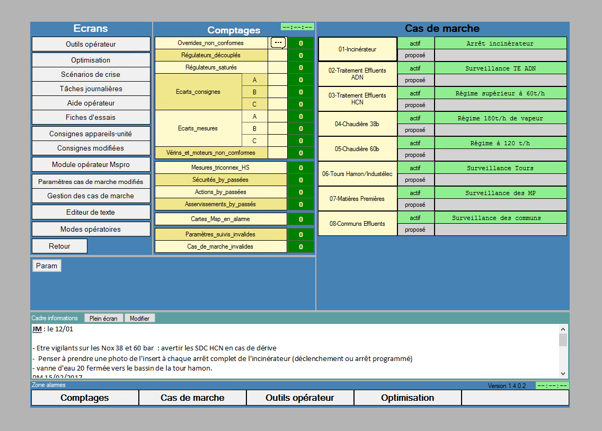The width and height of the screenshot is (602, 431).
Task: Open Consignes modifiées
Action: (x=91, y=148)
